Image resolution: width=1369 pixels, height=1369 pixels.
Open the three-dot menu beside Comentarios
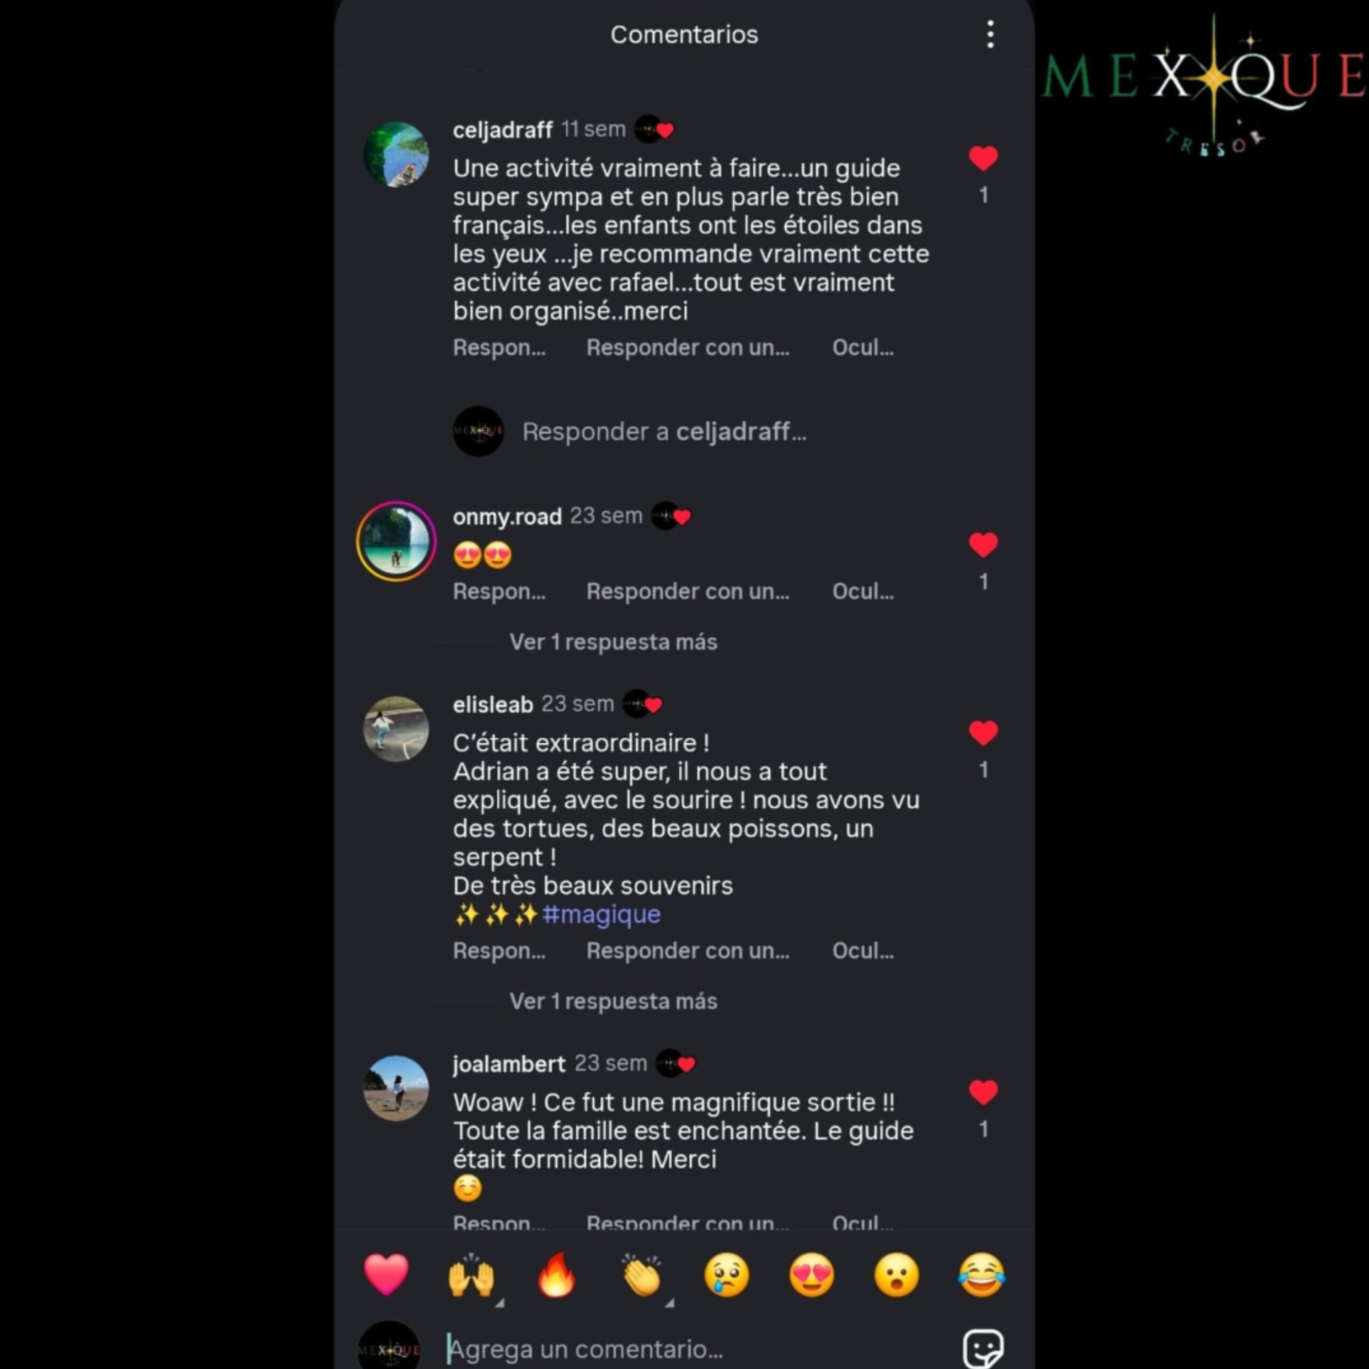(x=990, y=35)
